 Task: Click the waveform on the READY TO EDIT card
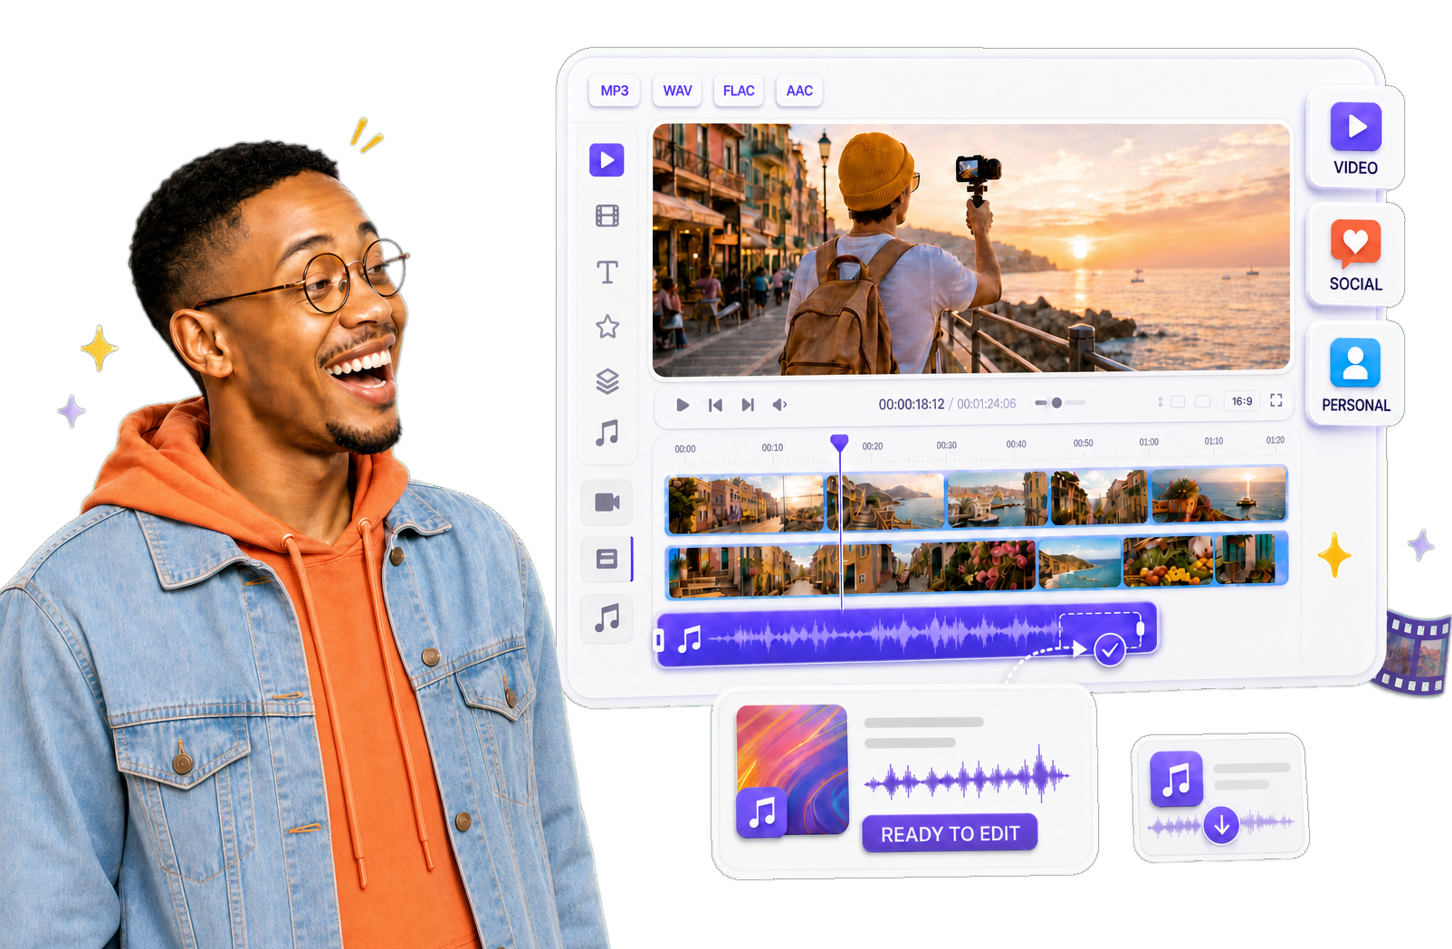[x=966, y=776]
